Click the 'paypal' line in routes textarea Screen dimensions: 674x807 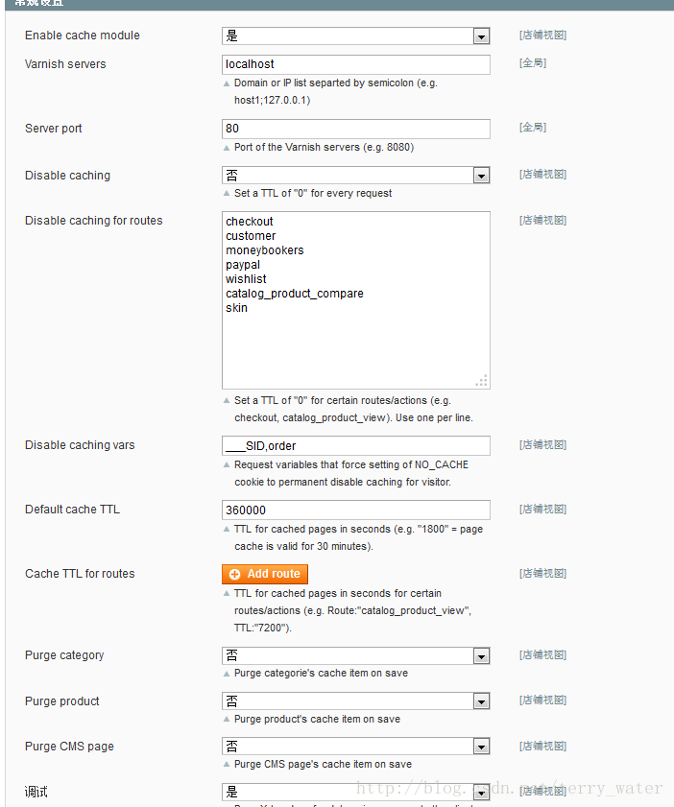click(243, 265)
